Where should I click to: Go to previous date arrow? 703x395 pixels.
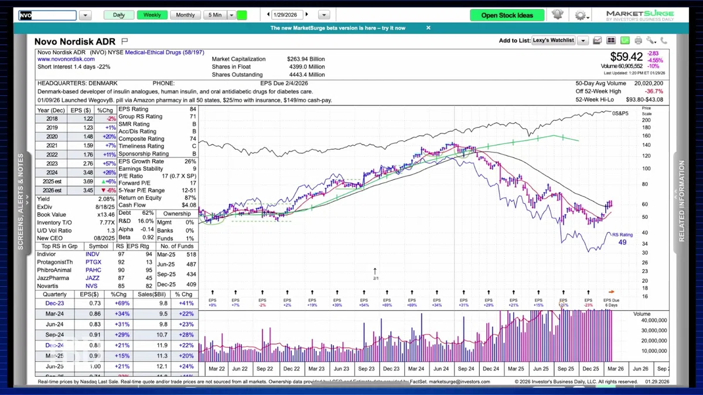click(268, 15)
